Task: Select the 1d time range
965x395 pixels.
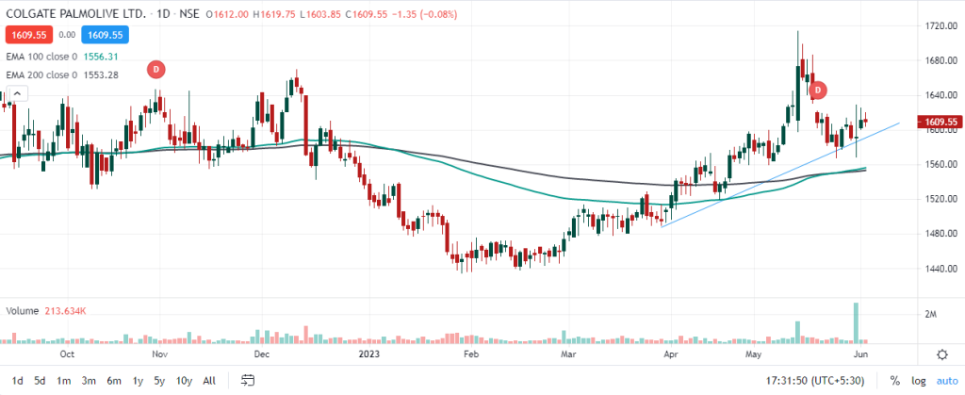Action: 17,381
